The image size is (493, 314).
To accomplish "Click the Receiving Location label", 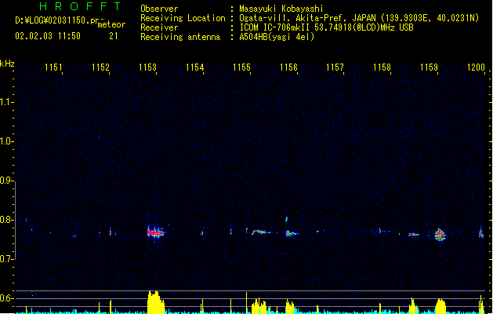I will pos(183,18).
